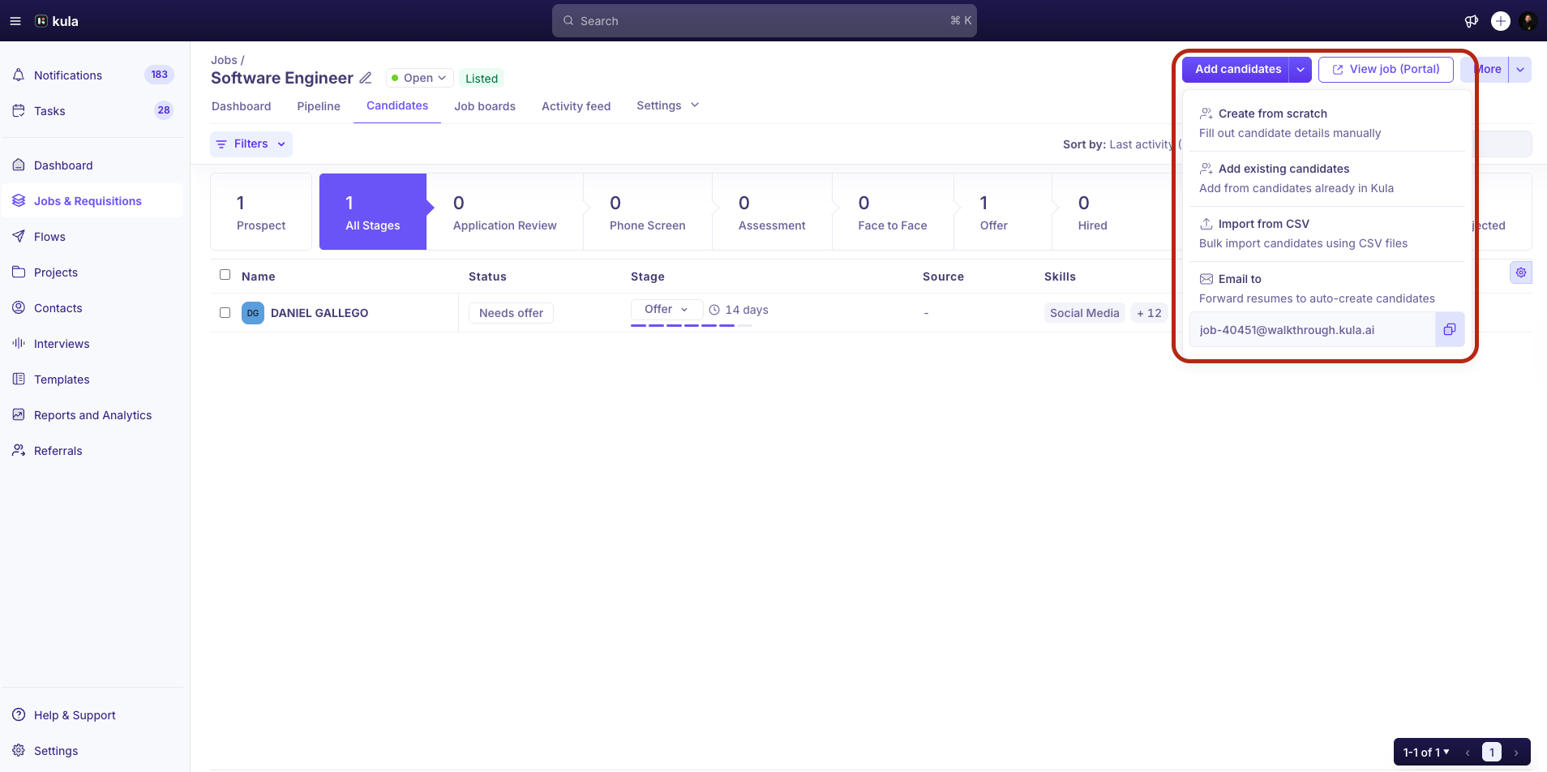Open the Activity feed tab
This screenshot has height=772, width=1547.
coord(576,106)
